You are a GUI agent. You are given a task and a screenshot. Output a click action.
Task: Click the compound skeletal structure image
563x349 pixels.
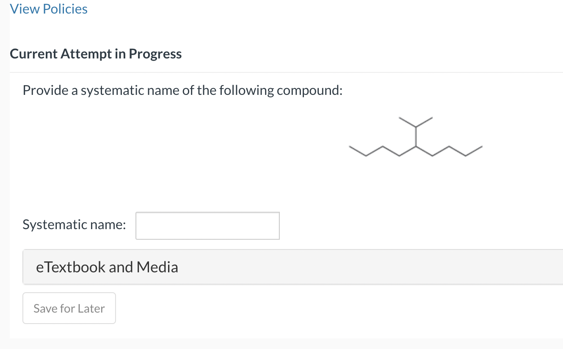click(x=415, y=140)
